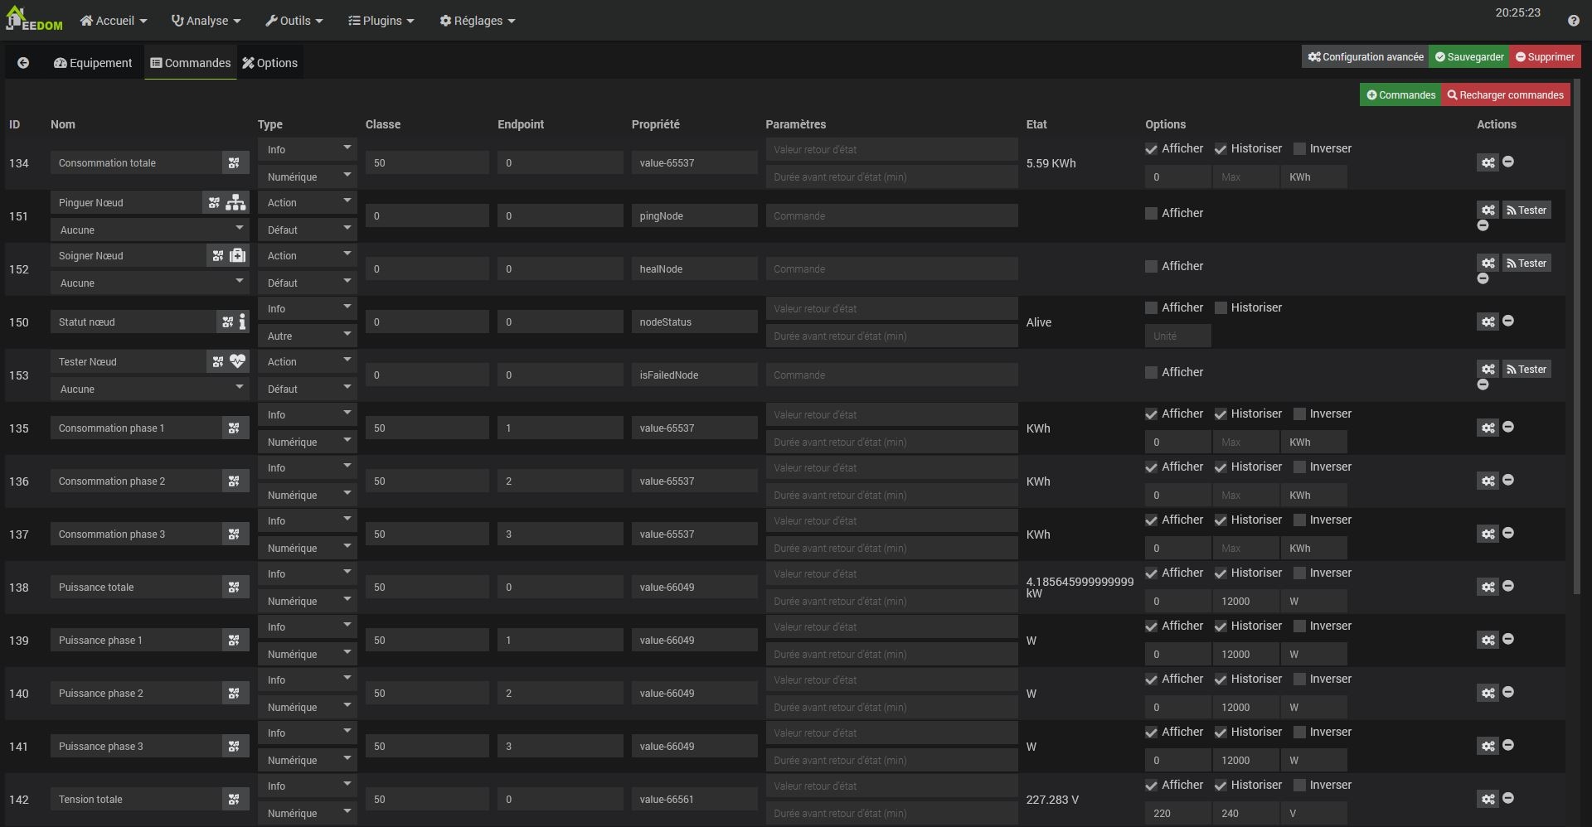
Task: Remove command 134 with minus icon
Action: coord(1508,162)
